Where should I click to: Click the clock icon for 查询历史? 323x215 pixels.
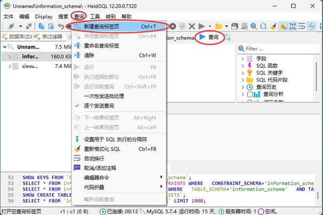pos(249,87)
